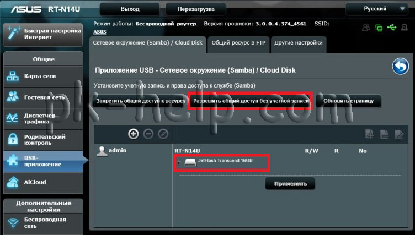This screenshot has width=415, height=235.
Task: Click the Выход button
Action: point(130,9)
